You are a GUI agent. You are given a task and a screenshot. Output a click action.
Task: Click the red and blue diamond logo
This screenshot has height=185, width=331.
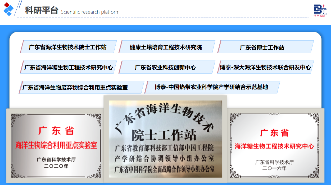(8, 9)
